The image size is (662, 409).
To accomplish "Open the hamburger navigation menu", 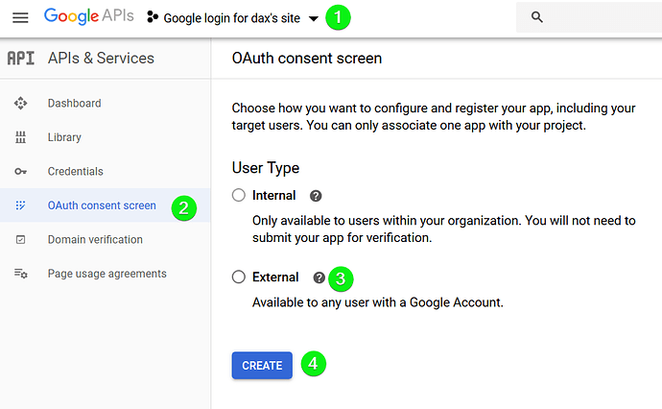I will 20,17.
